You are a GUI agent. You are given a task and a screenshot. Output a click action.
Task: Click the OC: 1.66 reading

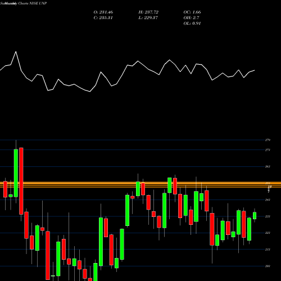coord(192,12)
